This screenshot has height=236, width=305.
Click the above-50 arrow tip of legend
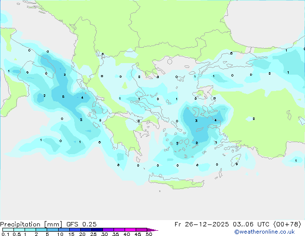click(x=152, y=230)
